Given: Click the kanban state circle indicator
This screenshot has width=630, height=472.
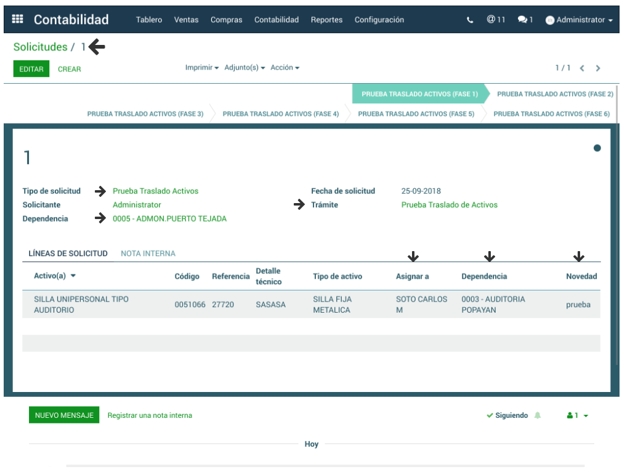Looking at the screenshot, I should [597, 148].
